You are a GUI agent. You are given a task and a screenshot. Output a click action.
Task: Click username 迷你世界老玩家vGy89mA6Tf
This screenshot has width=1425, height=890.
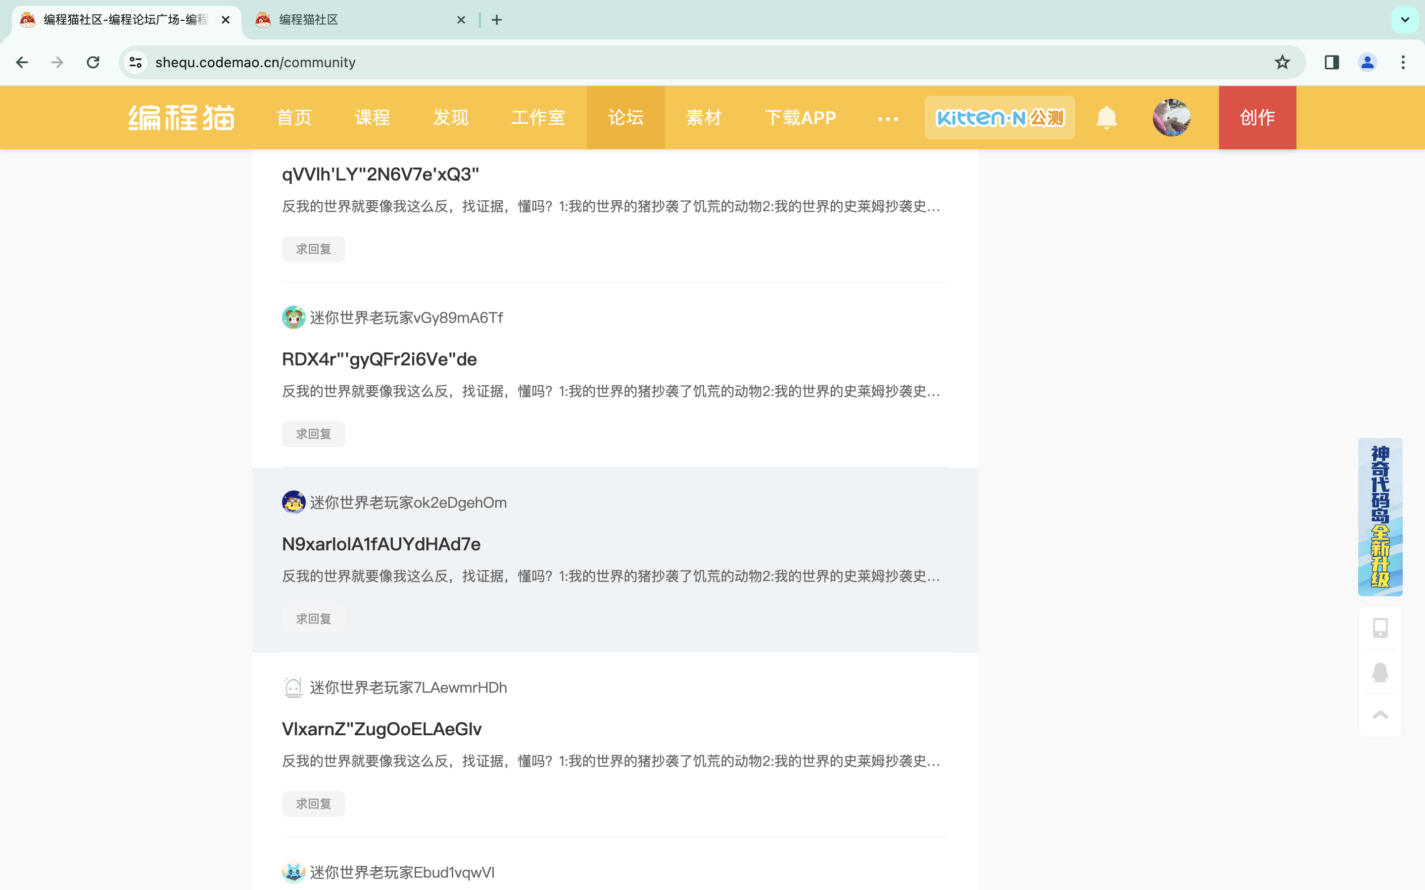point(406,318)
